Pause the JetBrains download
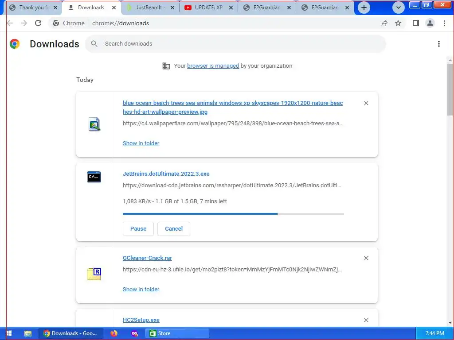The height and width of the screenshot is (340, 454). tap(138, 229)
